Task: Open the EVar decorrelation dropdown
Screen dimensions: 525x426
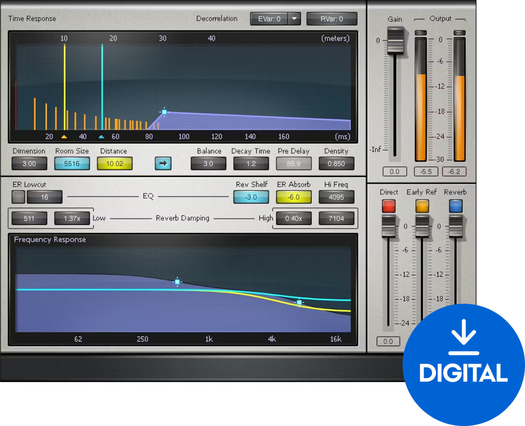Action: click(295, 18)
